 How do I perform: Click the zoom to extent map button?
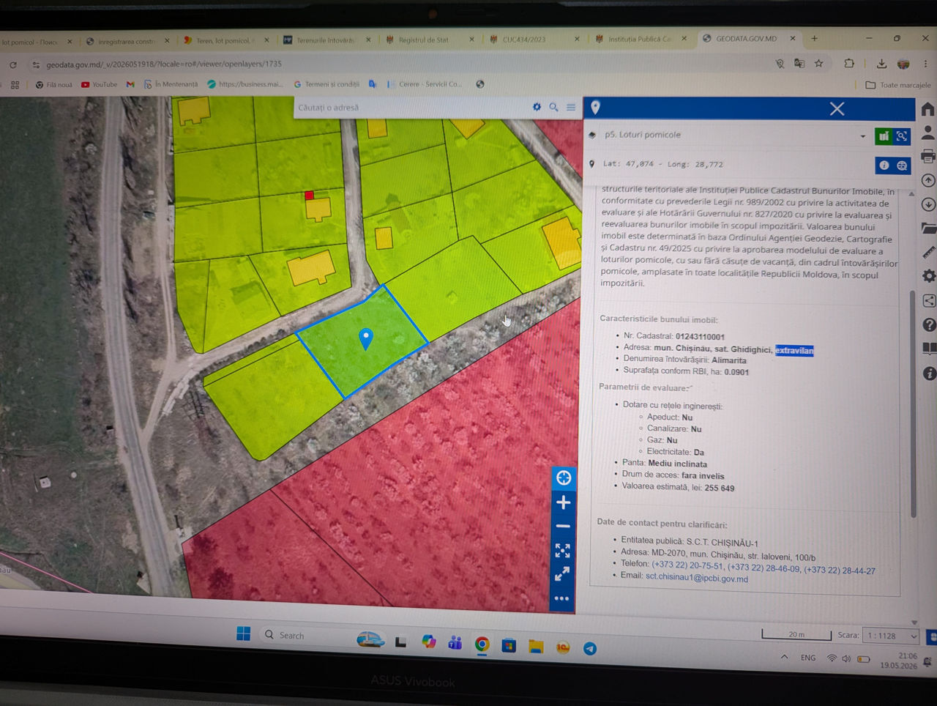562,551
